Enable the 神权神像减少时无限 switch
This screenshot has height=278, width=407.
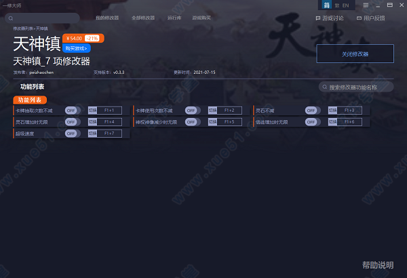coord(193,122)
